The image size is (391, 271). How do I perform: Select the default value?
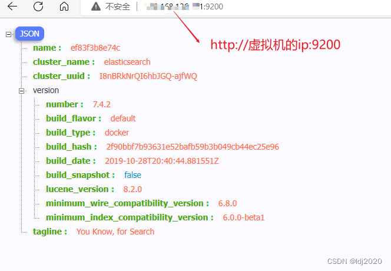[x=123, y=118]
